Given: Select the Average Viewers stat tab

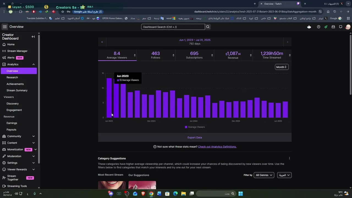Looking at the screenshot, I should pos(117,55).
